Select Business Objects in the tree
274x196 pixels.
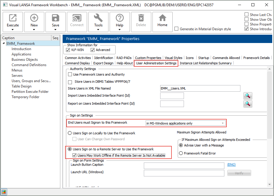(x=25, y=60)
